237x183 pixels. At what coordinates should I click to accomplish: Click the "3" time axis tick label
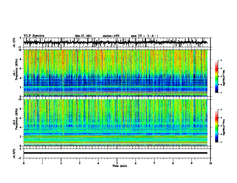coord(80,163)
